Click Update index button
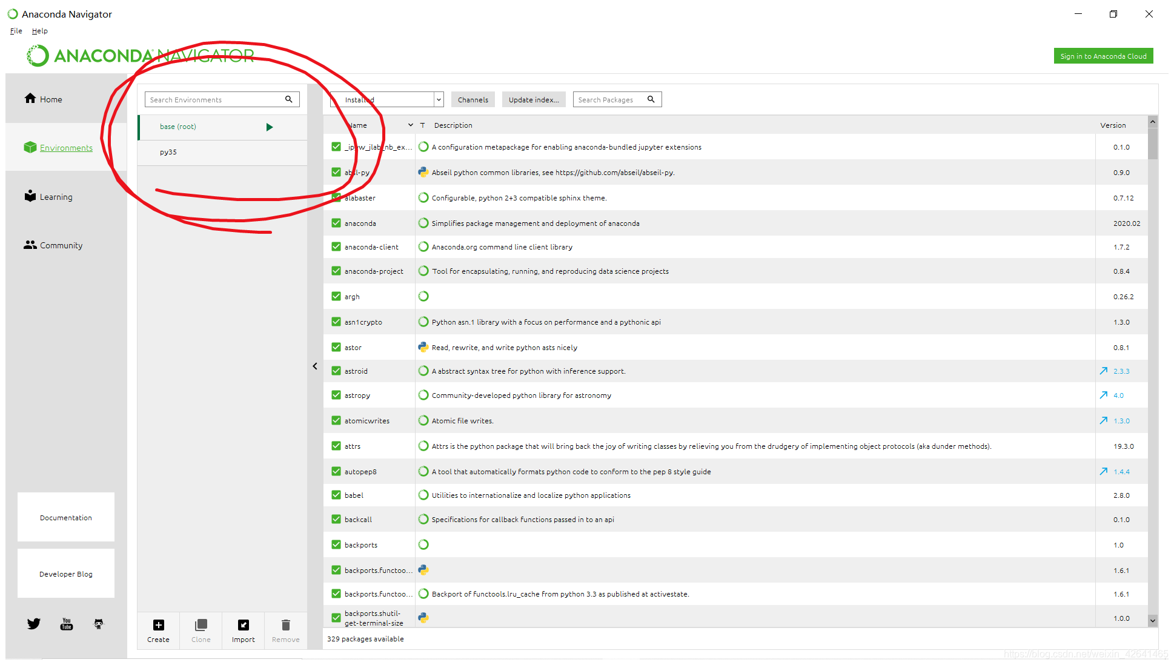1174x665 pixels. pyautogui.click(x=534, y=99)
